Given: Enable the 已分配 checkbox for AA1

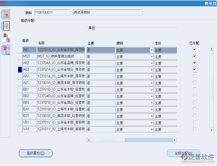Looking at the screenshot, I should pos(194,76).
